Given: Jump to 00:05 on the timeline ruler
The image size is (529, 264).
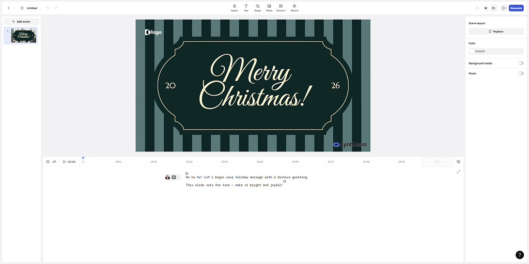Looking at the screenshot, I should pos(260,162).
